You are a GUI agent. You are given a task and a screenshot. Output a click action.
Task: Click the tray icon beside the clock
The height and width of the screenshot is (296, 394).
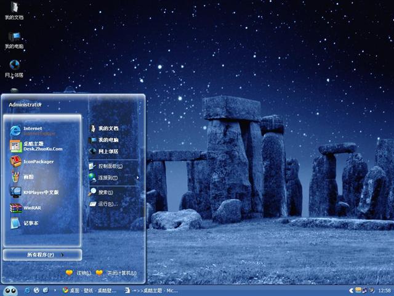tap(372, 290)
